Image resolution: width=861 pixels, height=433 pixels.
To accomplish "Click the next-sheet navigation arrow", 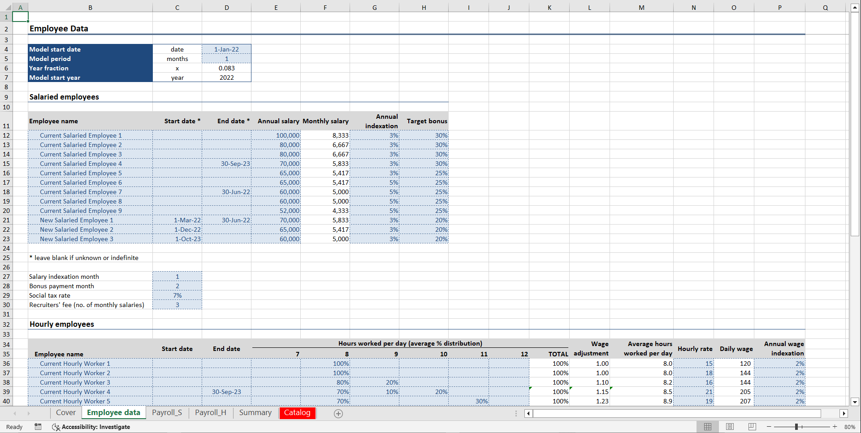I will (29, 413).
